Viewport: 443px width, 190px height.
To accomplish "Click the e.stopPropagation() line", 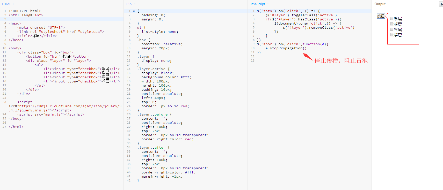I will 286,48.
